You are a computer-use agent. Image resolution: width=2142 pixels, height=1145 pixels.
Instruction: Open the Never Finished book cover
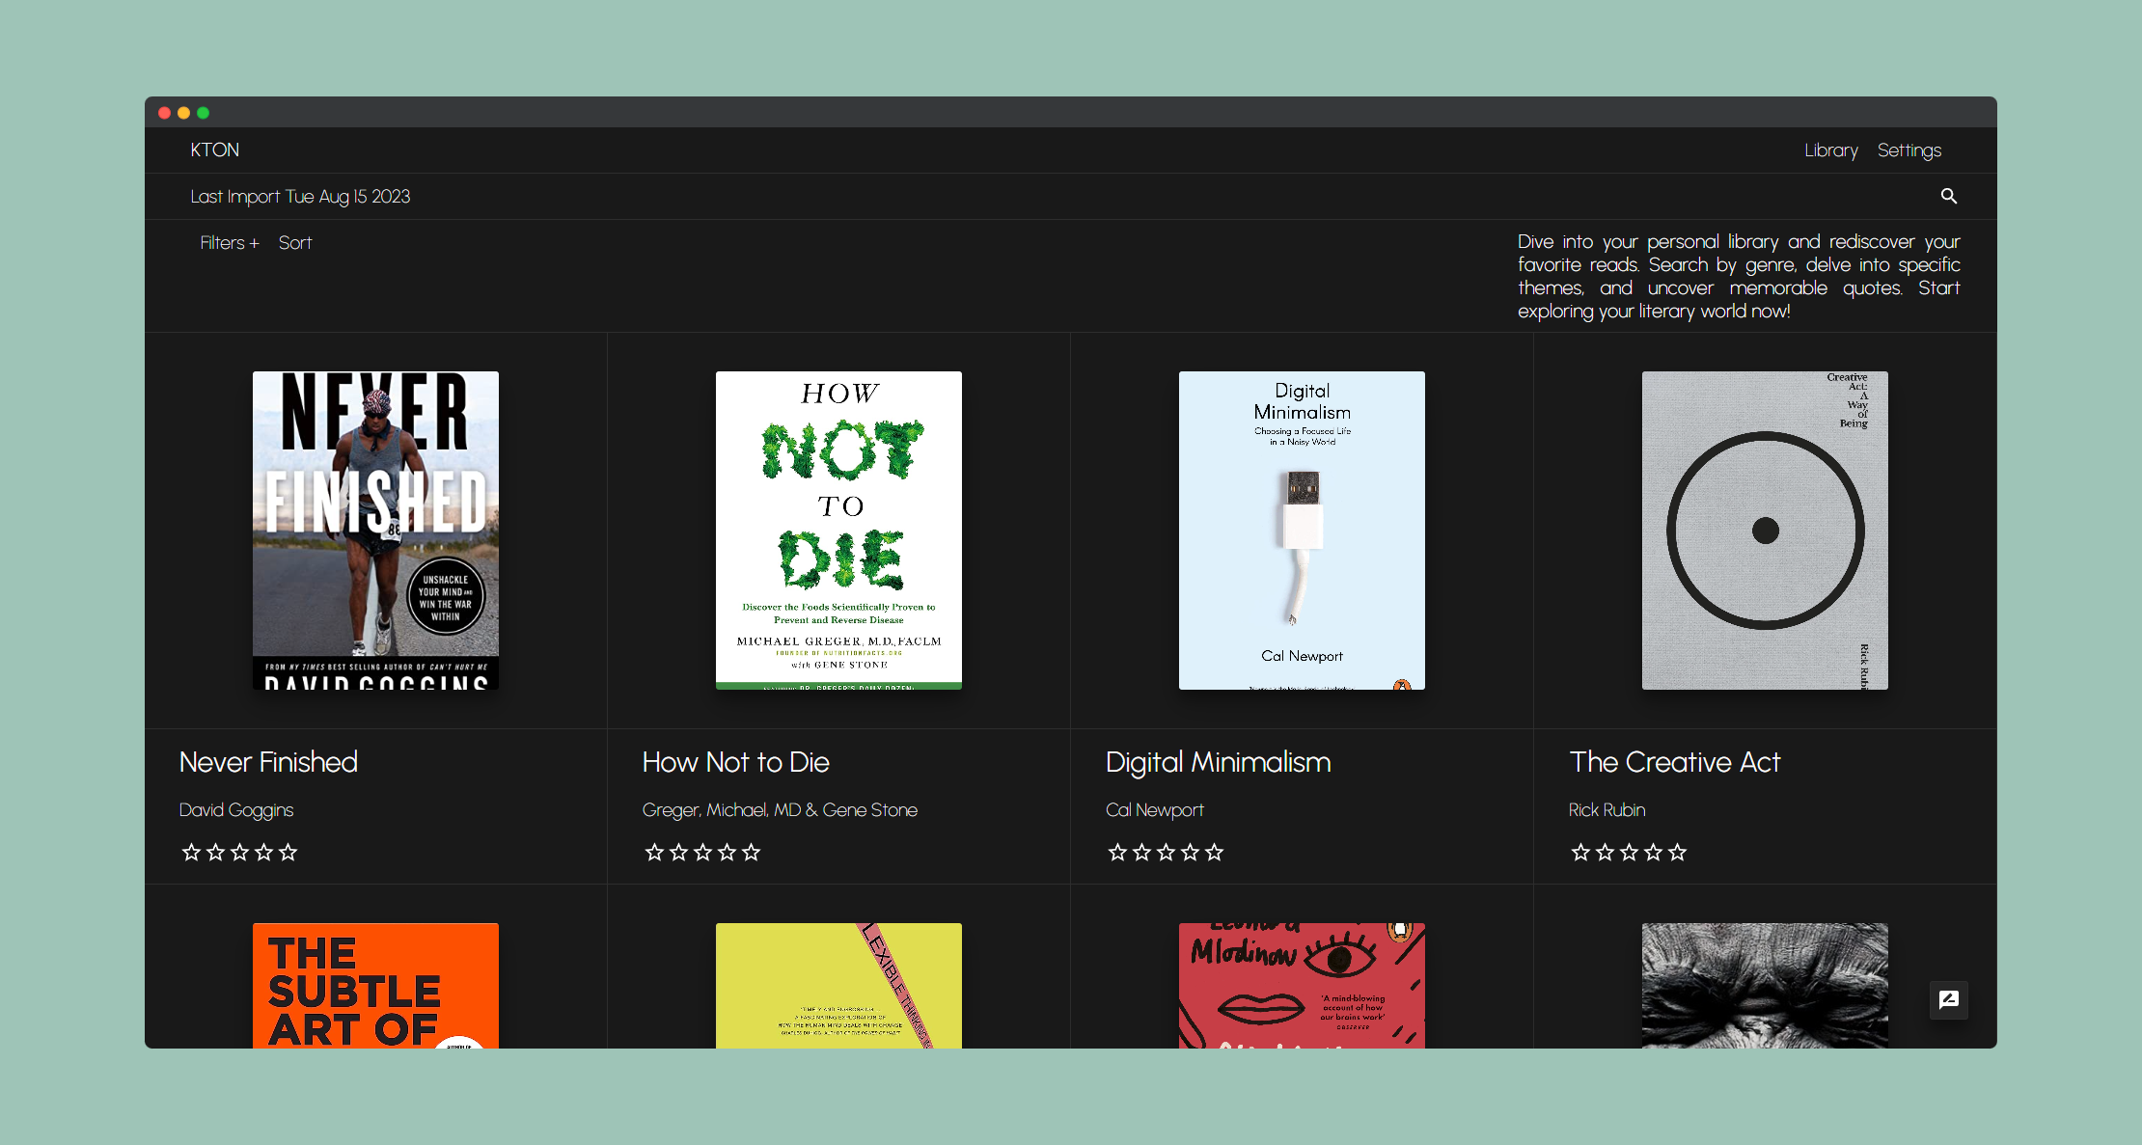point(375,530)
